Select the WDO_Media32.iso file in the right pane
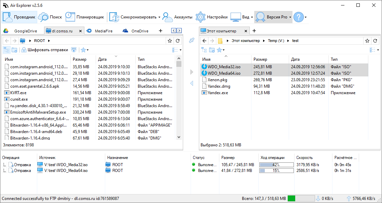The height and width of the screenshot is (203, 382). tap(224, 67)
